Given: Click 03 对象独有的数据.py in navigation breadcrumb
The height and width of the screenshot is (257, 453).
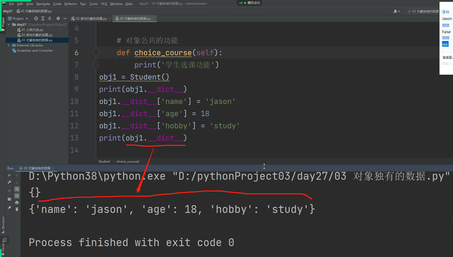Looking at the screenshot, I should [x=34, y=11].
